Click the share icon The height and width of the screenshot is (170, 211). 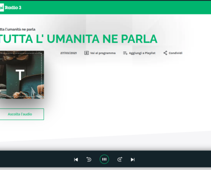pos(165,53)
